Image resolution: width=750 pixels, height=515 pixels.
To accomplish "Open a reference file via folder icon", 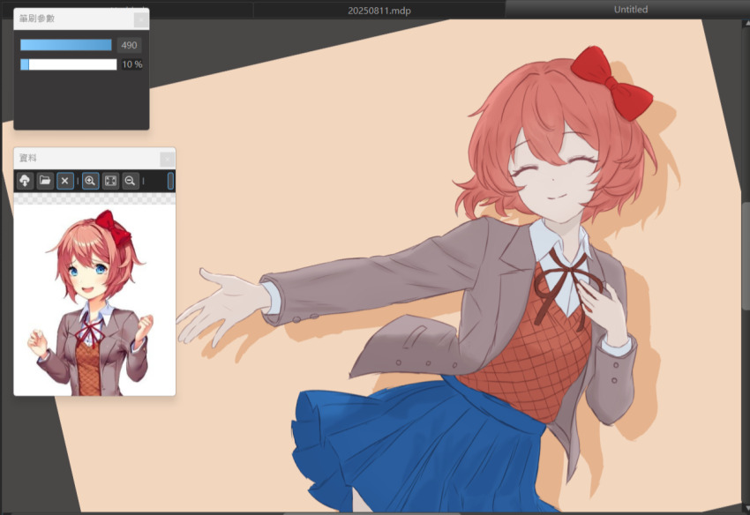I will [x=46, y=181].
